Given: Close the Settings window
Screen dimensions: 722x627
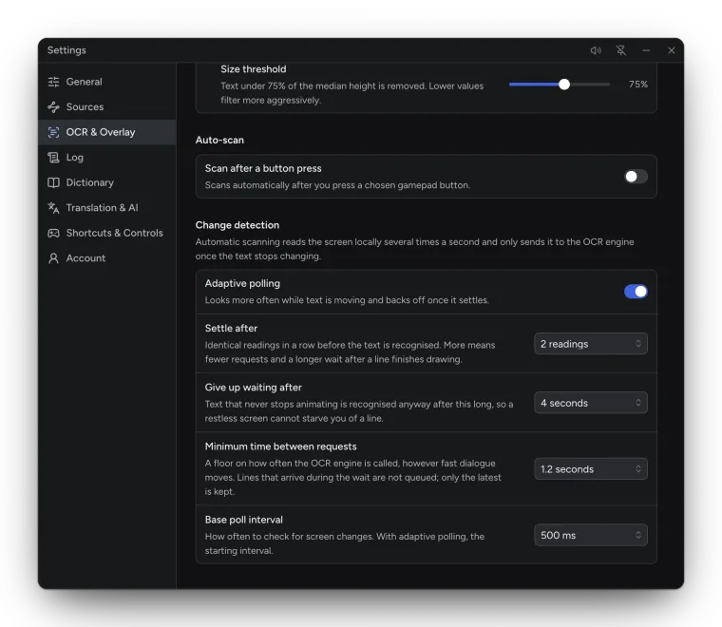Looking at the screenshot, I should (x=672, y=50).
